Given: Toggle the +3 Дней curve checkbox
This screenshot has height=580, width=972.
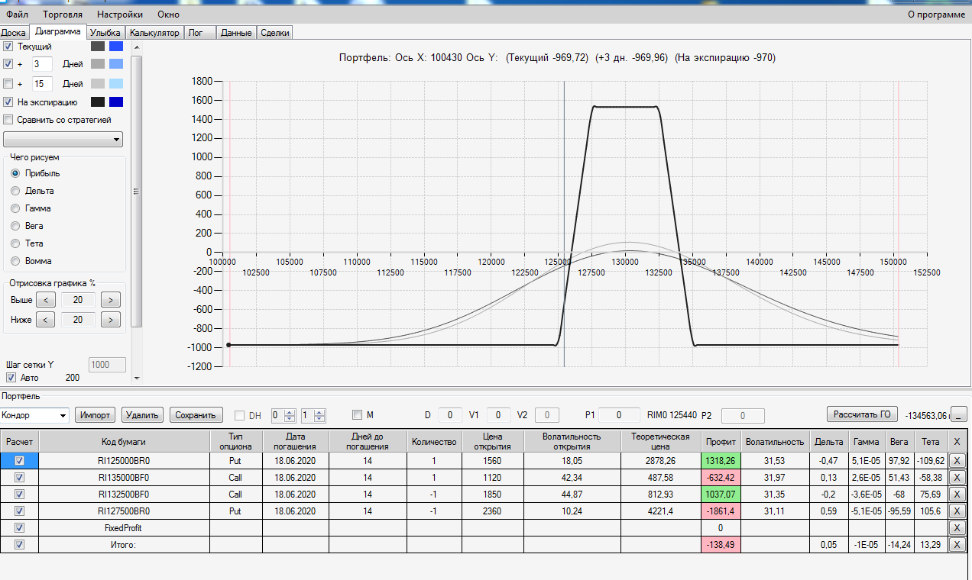Looking at the screenshot, I should click(x=8, y=64).
